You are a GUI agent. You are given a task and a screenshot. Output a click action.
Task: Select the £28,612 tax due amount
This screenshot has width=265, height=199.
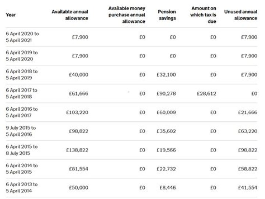(x=206, y=93)
